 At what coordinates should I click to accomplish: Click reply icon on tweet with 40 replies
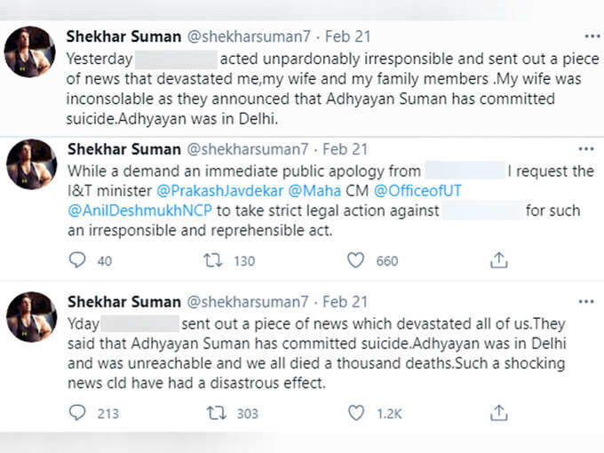click(x=77, y=260)
